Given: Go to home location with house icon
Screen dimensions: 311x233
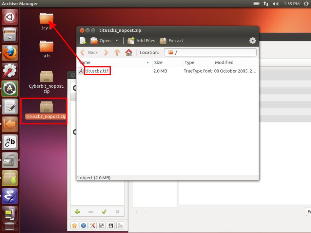Looking at the screenshot, I should 129,52.
